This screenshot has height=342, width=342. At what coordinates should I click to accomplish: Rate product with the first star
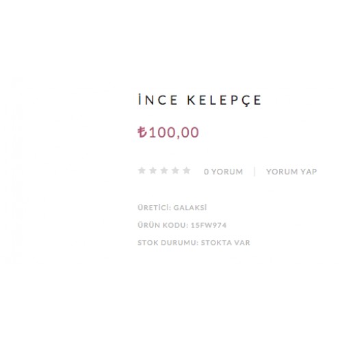click(x=142, y=170)
